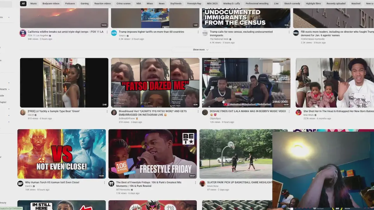Open options menu for Human Torch video

104,183
